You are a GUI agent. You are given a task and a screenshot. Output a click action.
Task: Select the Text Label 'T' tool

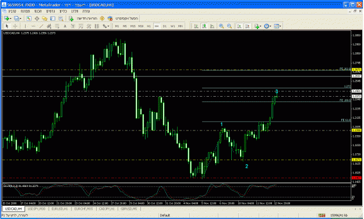click(73, 26)
